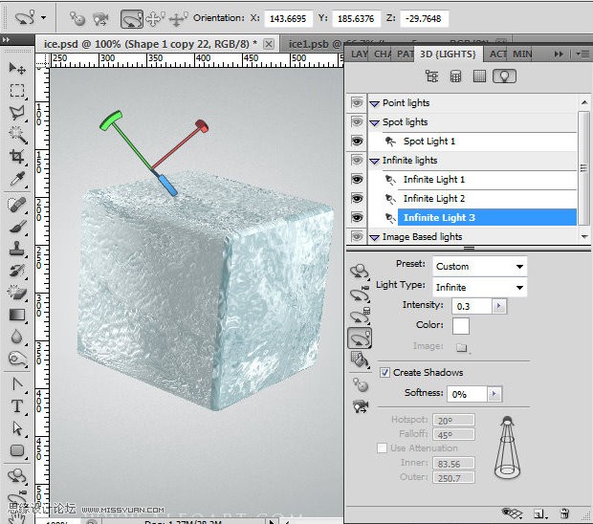Uncheck Create Shadows checkbox
This screenshot has width=593, height=524.
coord(384,372)
